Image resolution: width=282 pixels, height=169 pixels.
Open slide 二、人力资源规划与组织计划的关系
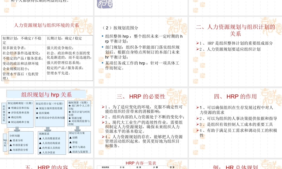pyautogui.click(x=235, y=52)
